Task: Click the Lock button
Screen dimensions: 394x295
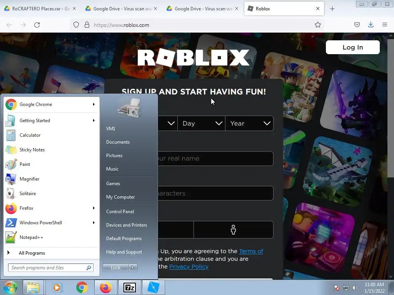Action: 115,268
